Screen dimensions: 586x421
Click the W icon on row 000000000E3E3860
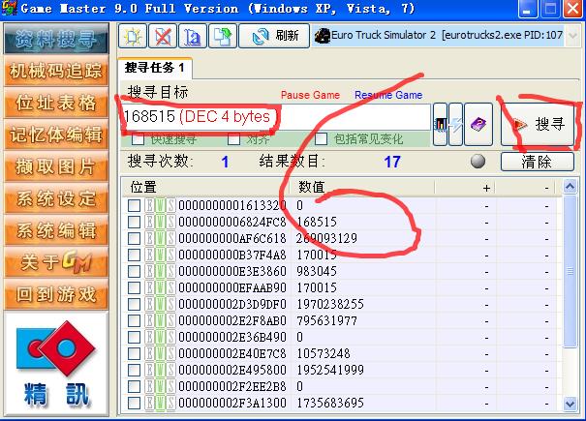pos(161,271)
